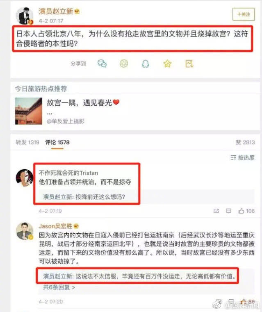Viewport: 262px width, 312px height.
Task: Forward Tristan's comment share icon
Action: [x=216, y=211]
